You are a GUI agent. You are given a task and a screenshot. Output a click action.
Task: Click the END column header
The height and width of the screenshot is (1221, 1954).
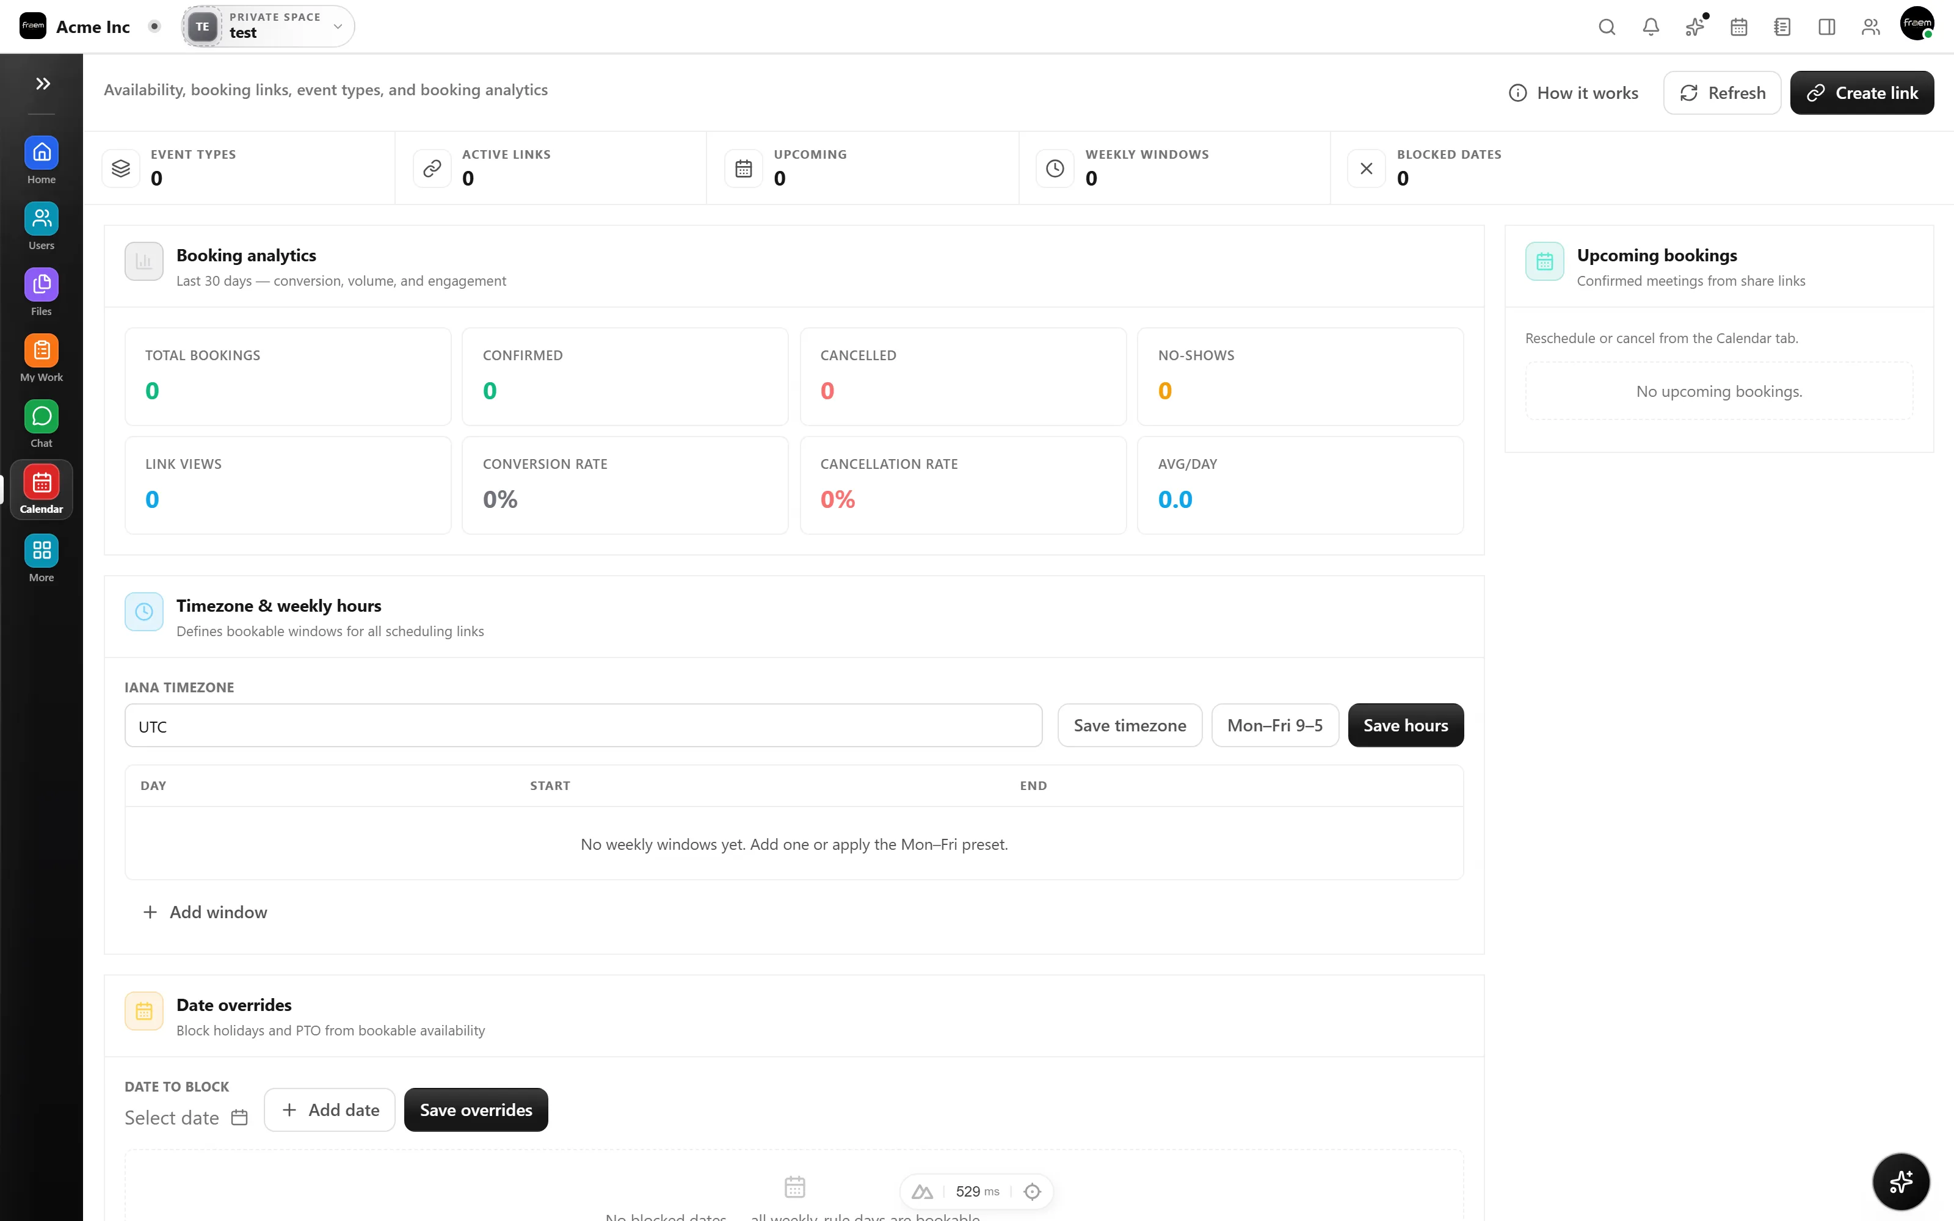(1034, 786)
